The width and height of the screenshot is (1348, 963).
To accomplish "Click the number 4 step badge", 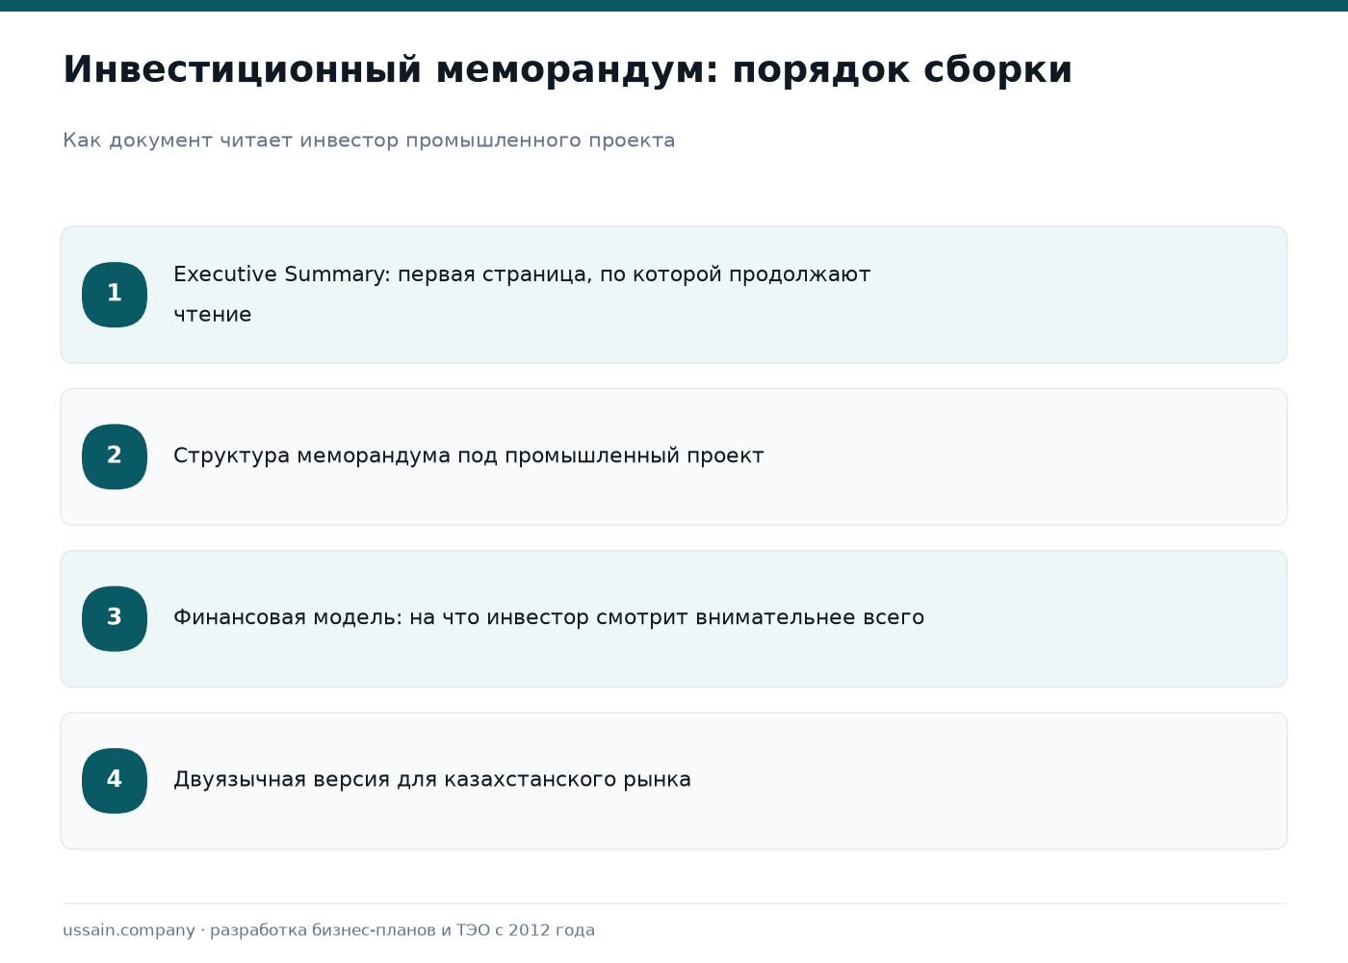I will click(x=115, y=780).
